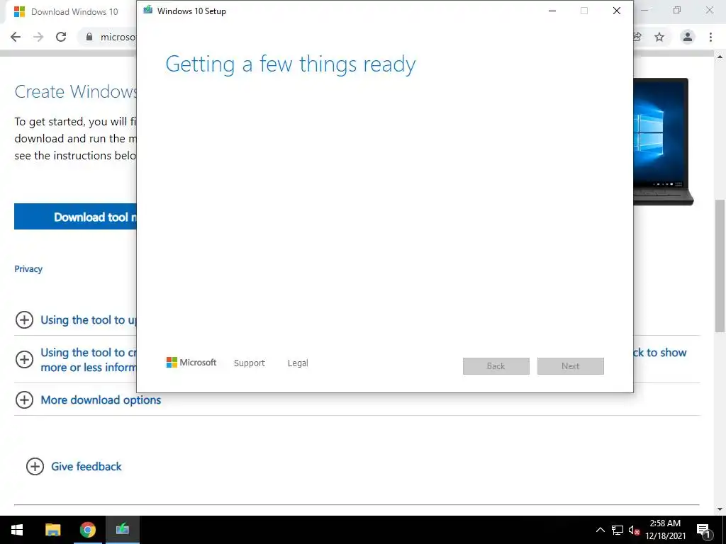Click scrollbar up arrow in Chrome
This screenshot has width=726, height=544.
pos(720,57)
